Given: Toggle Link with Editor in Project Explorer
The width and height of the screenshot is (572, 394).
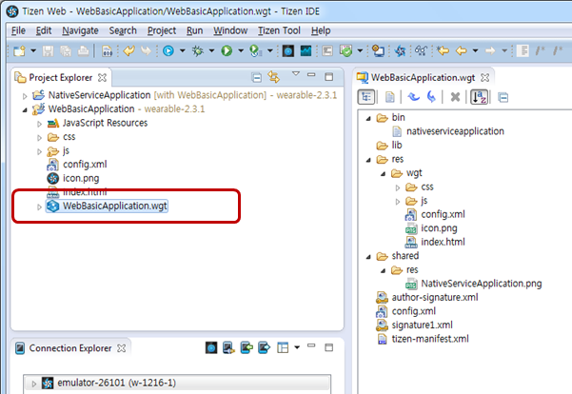Looking at the screenshot, I should [x=274, y=77].
